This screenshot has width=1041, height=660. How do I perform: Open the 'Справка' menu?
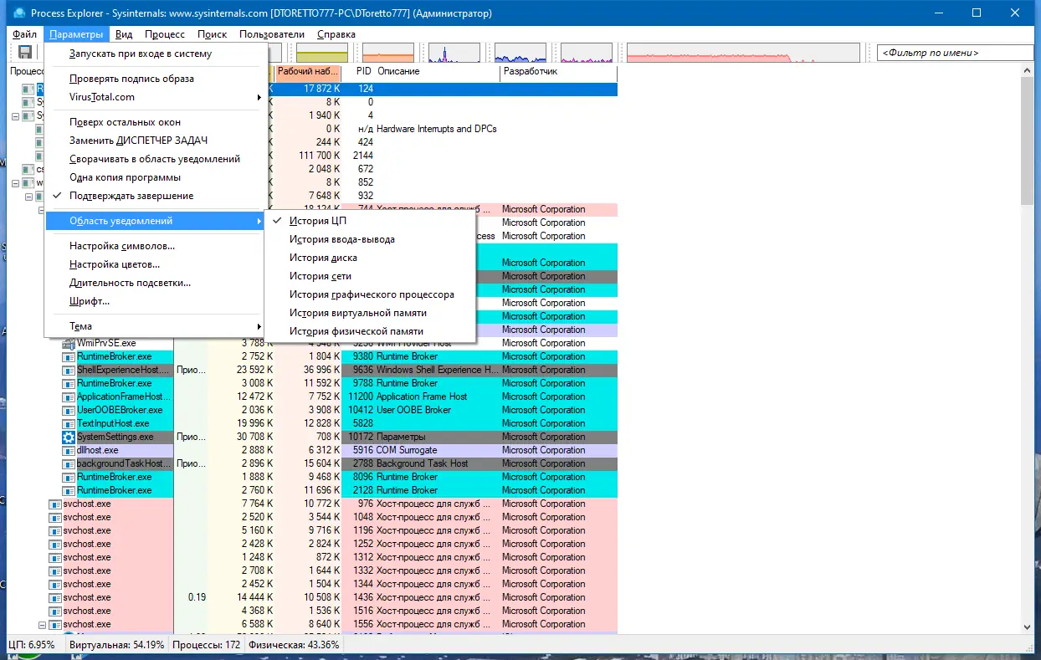tap(336, 34)
